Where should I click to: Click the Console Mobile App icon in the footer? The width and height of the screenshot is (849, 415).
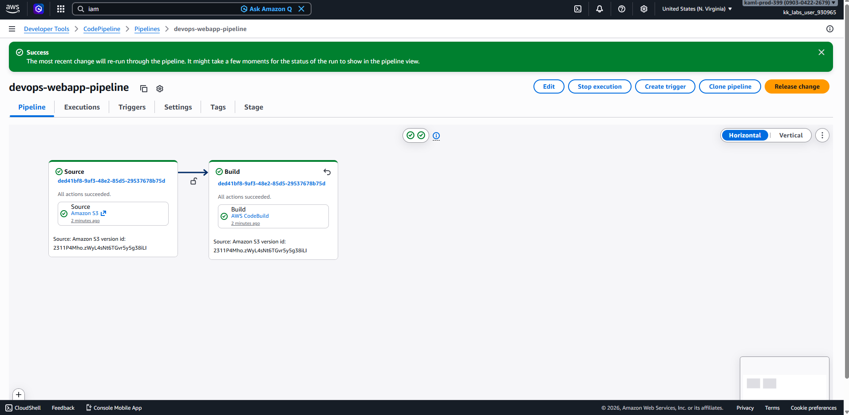point(89,407)
